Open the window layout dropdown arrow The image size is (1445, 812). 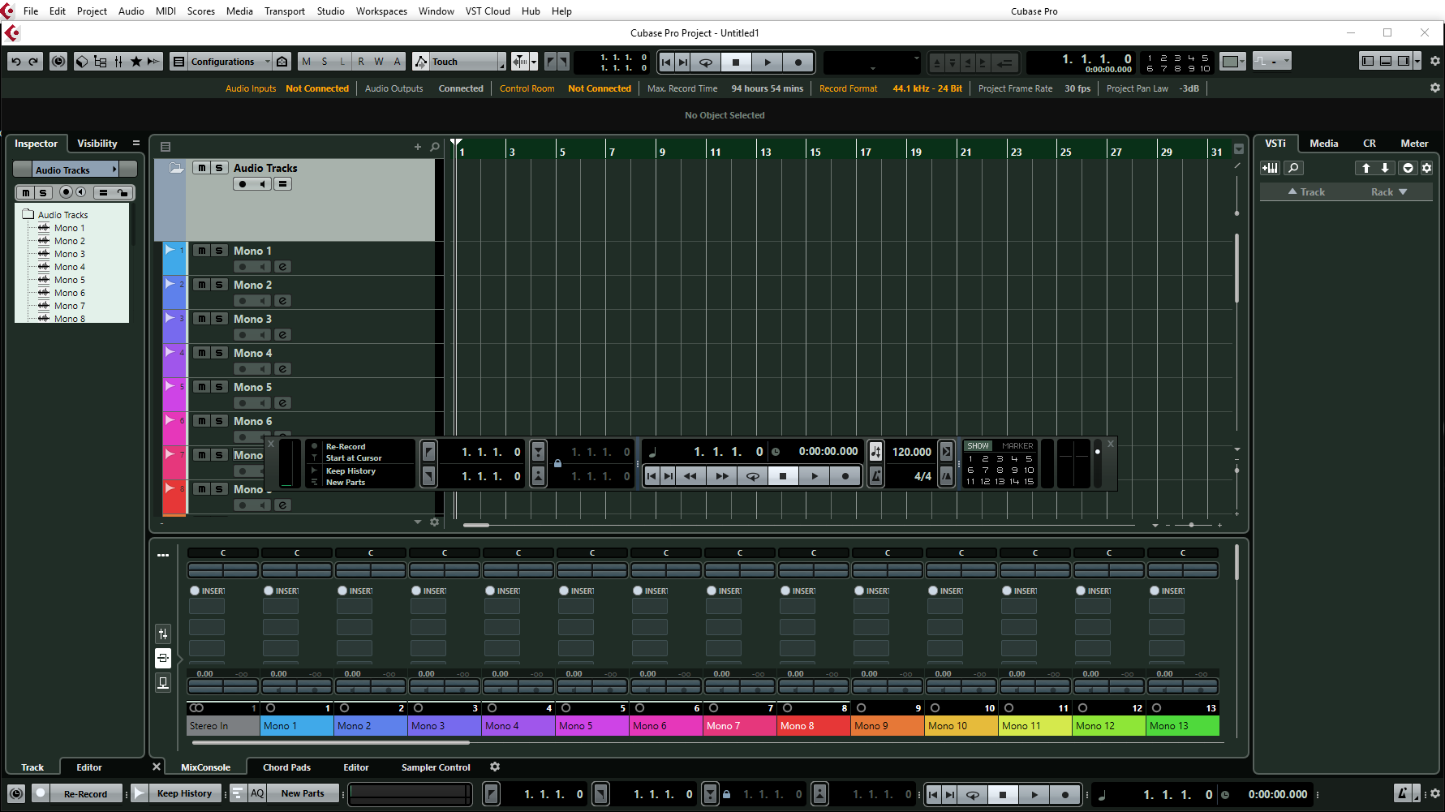tap(1417, 61)
